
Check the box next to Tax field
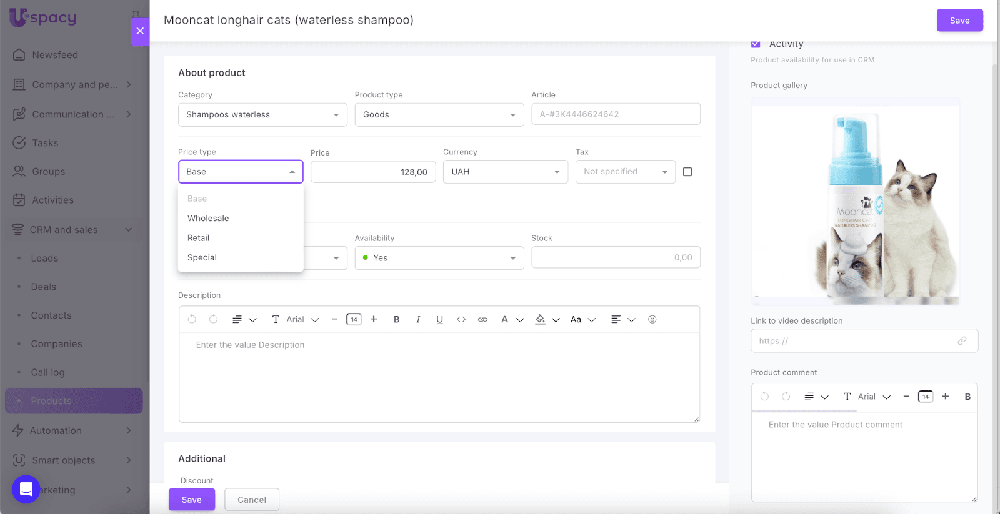pos(687,172)
